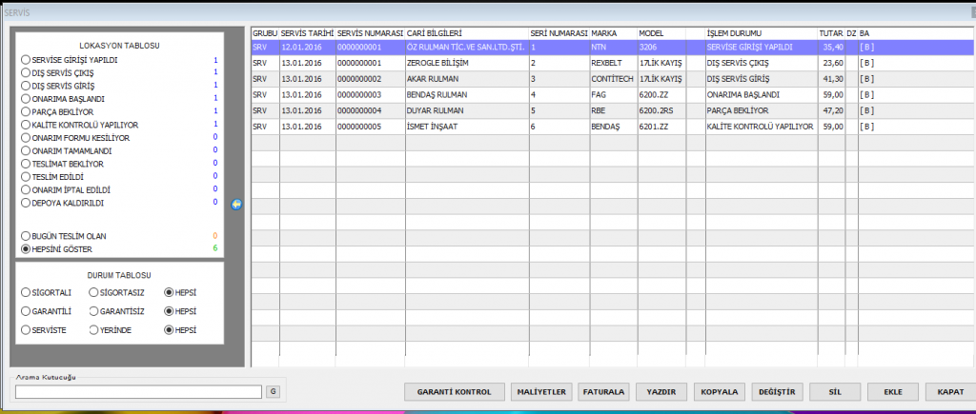Close the window with the Kapat button
The image size is (976, 414).
[x=948, y=391]
